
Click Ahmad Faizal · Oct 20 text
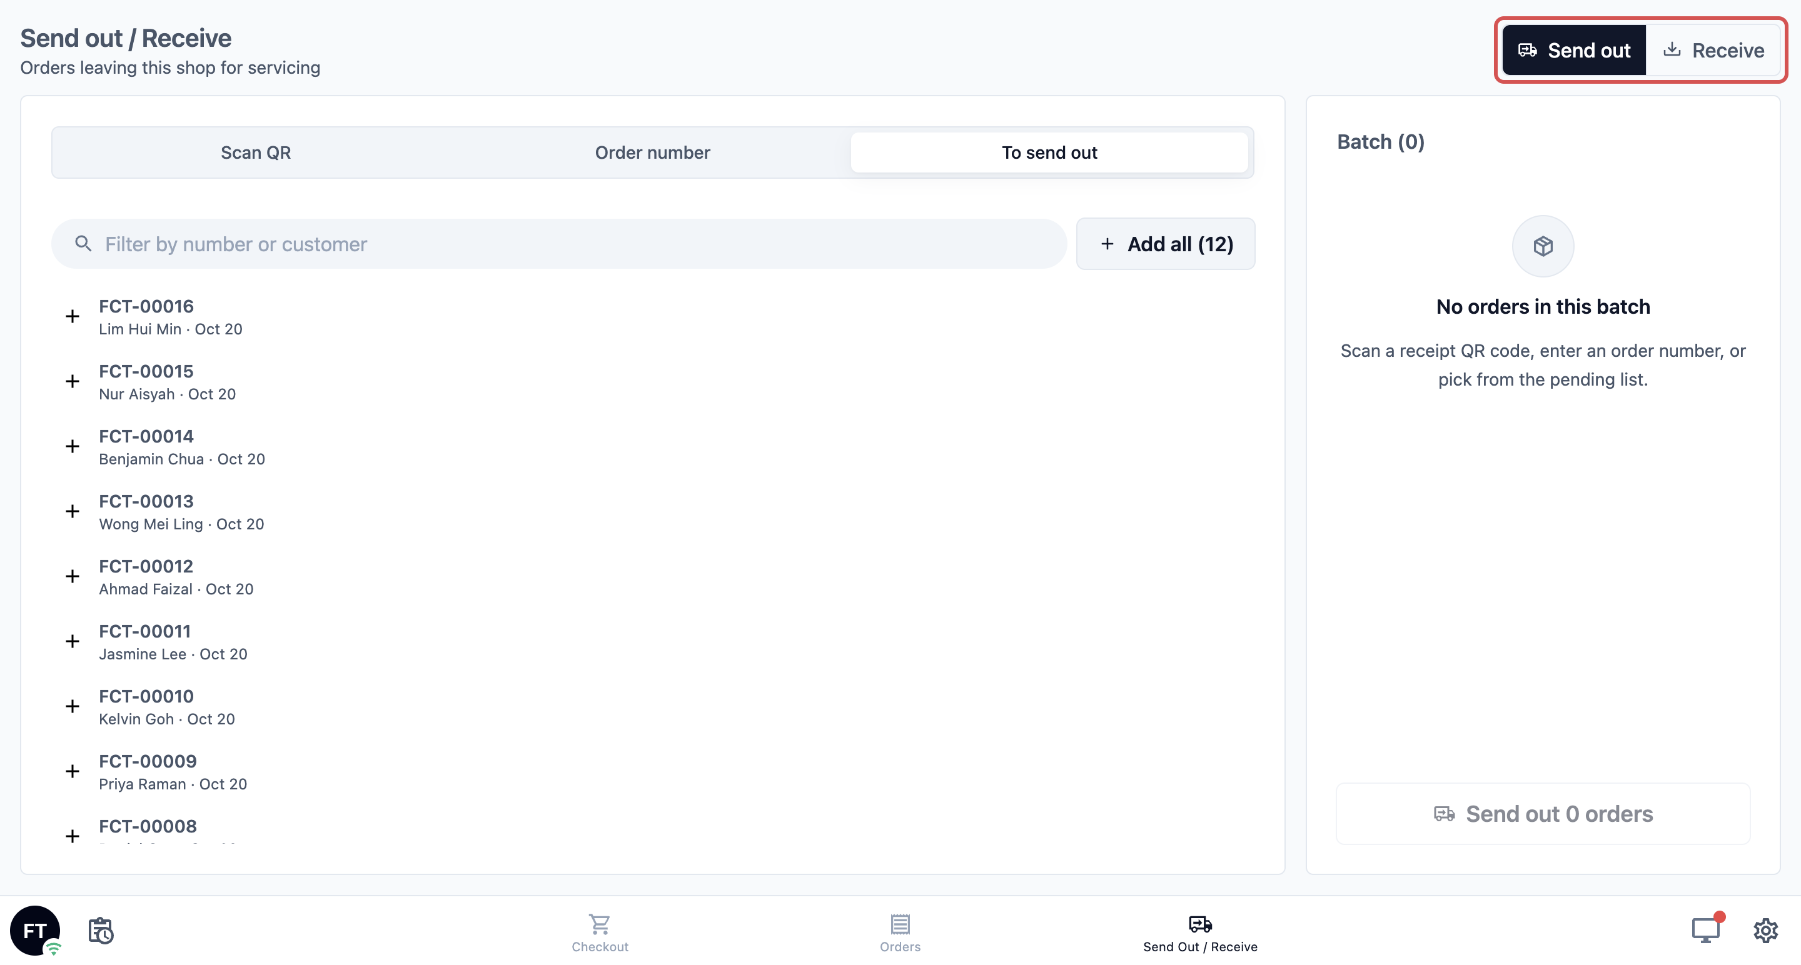[176, 589]
